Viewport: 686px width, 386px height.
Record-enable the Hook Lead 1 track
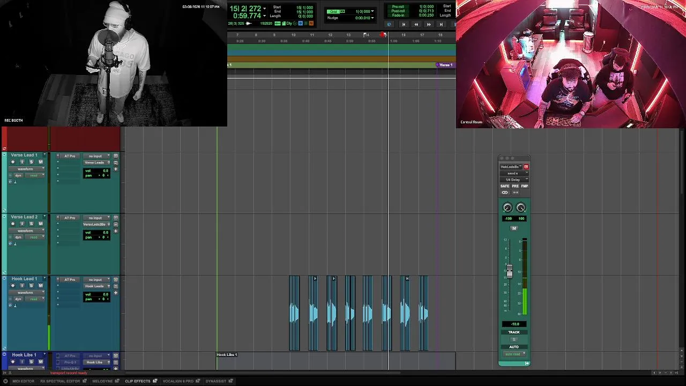[x=13, y=286]
